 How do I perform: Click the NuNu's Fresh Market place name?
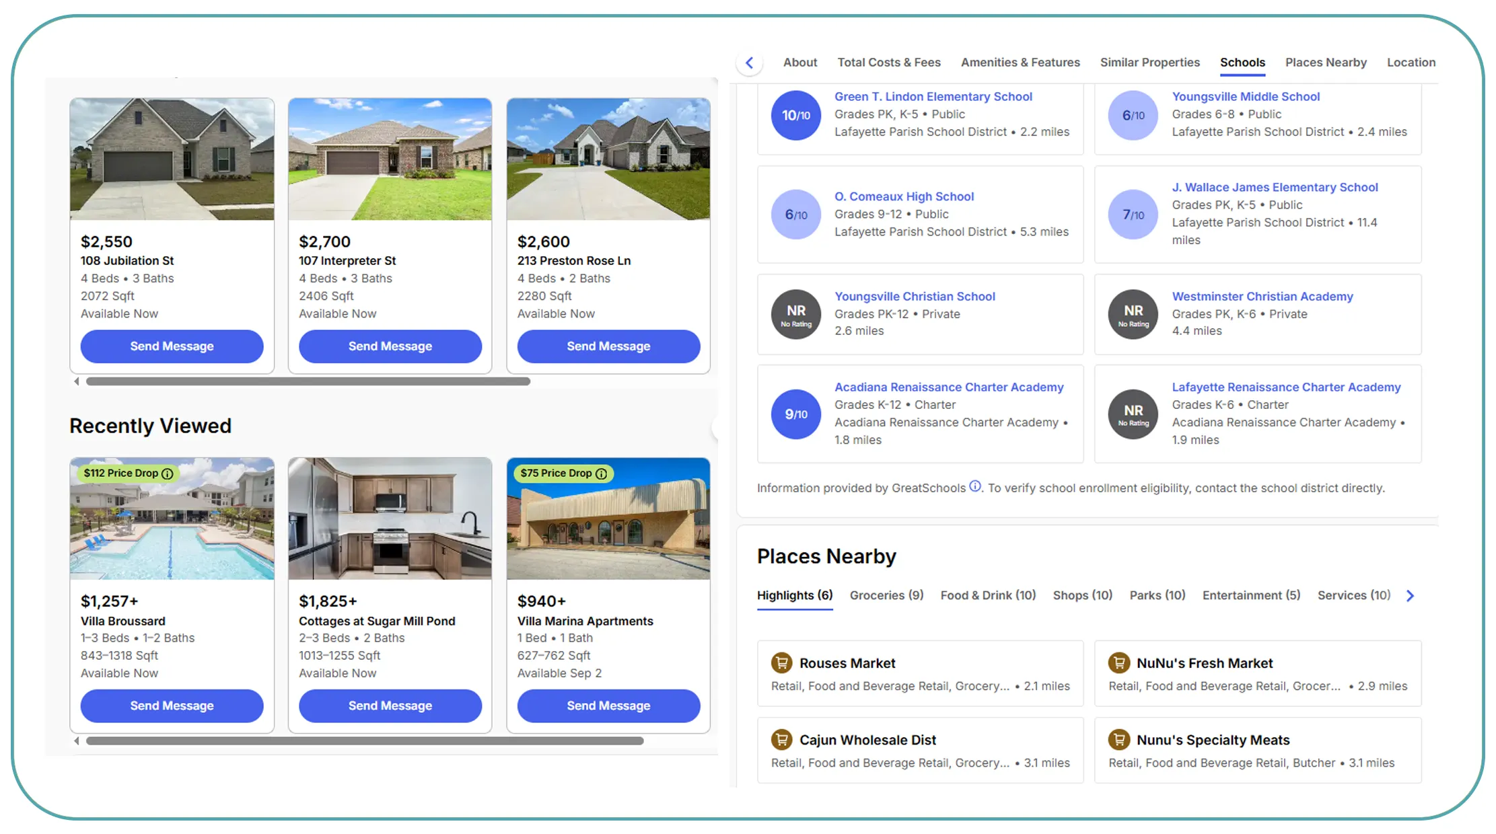point(1205,663)
